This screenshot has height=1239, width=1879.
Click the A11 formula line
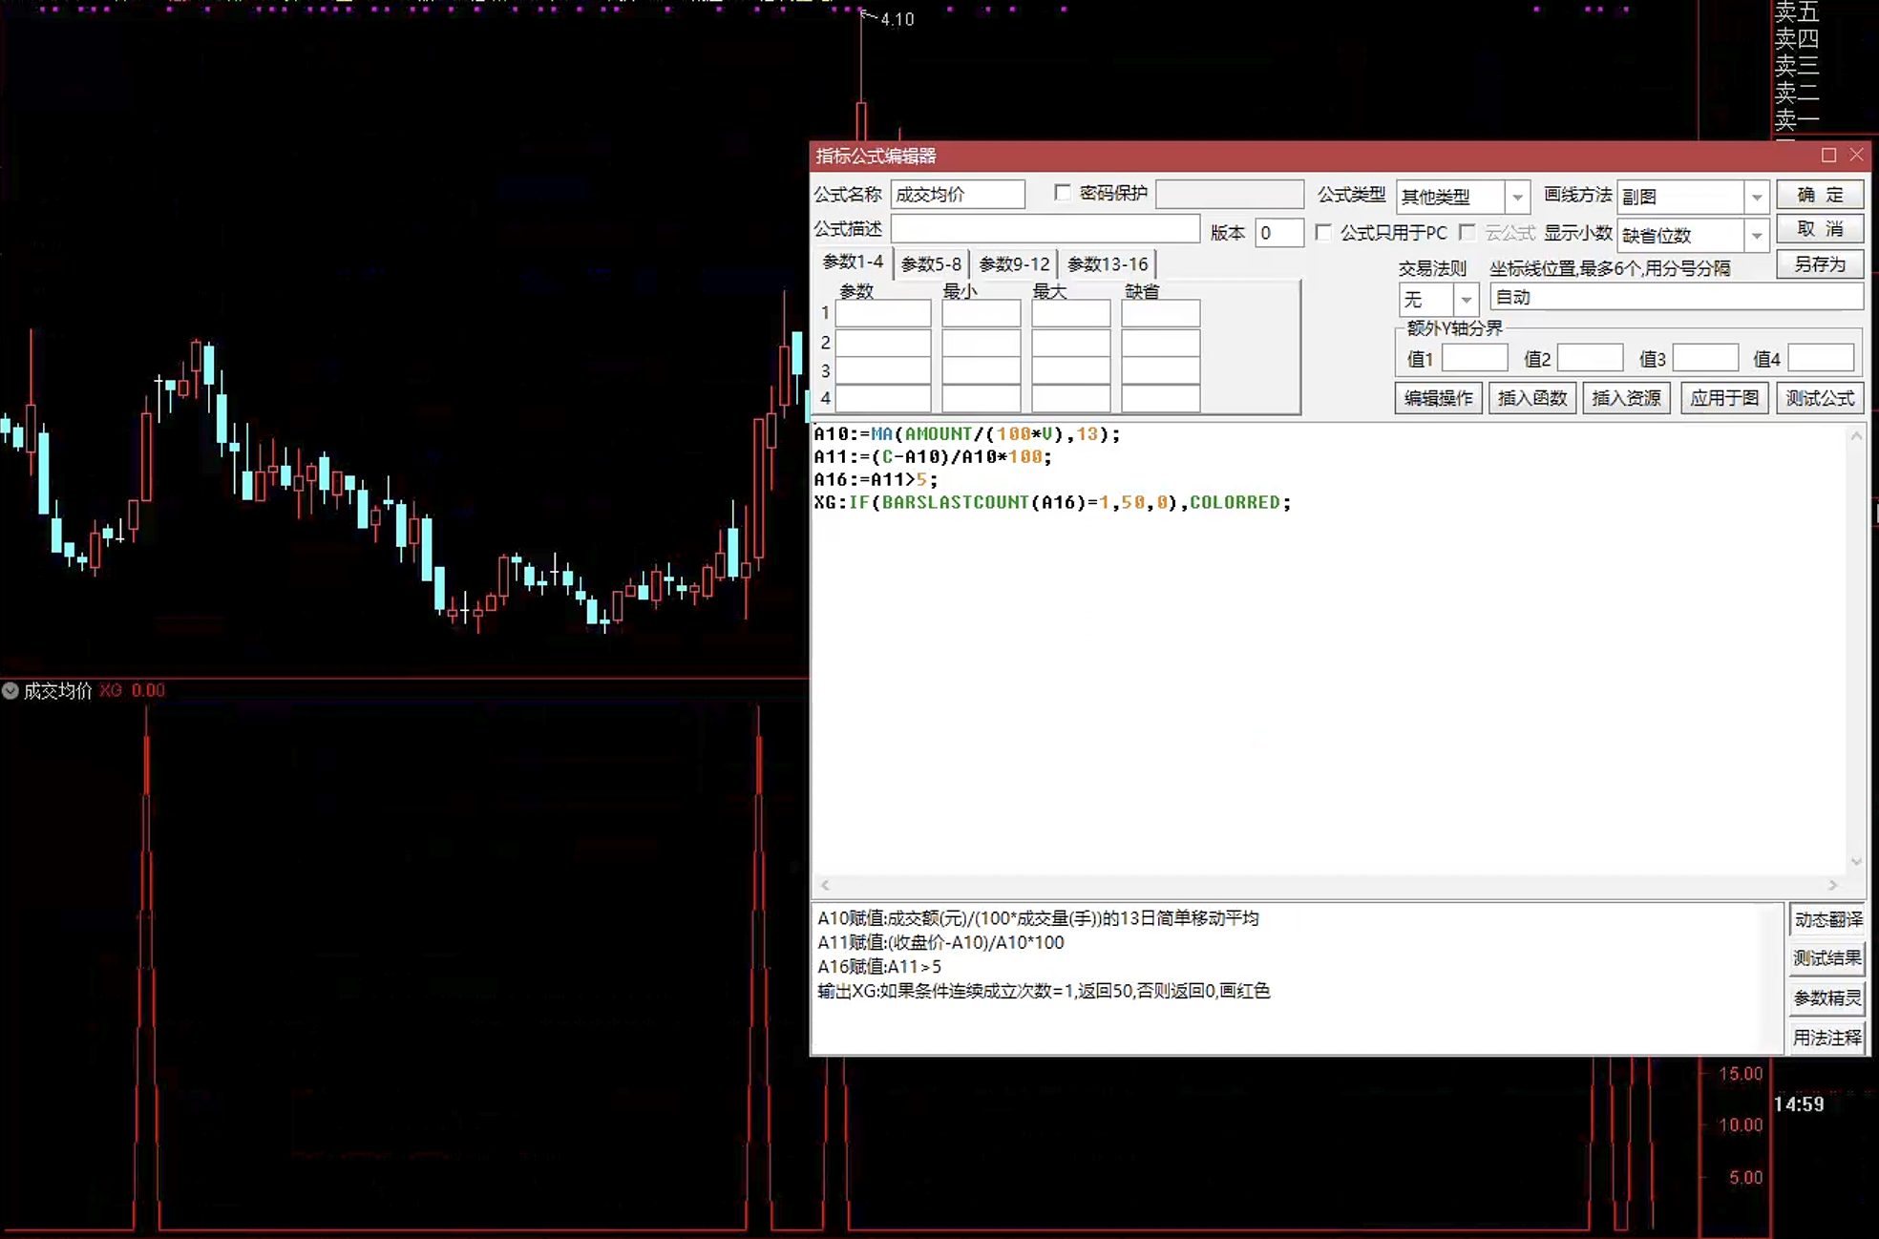932,457
